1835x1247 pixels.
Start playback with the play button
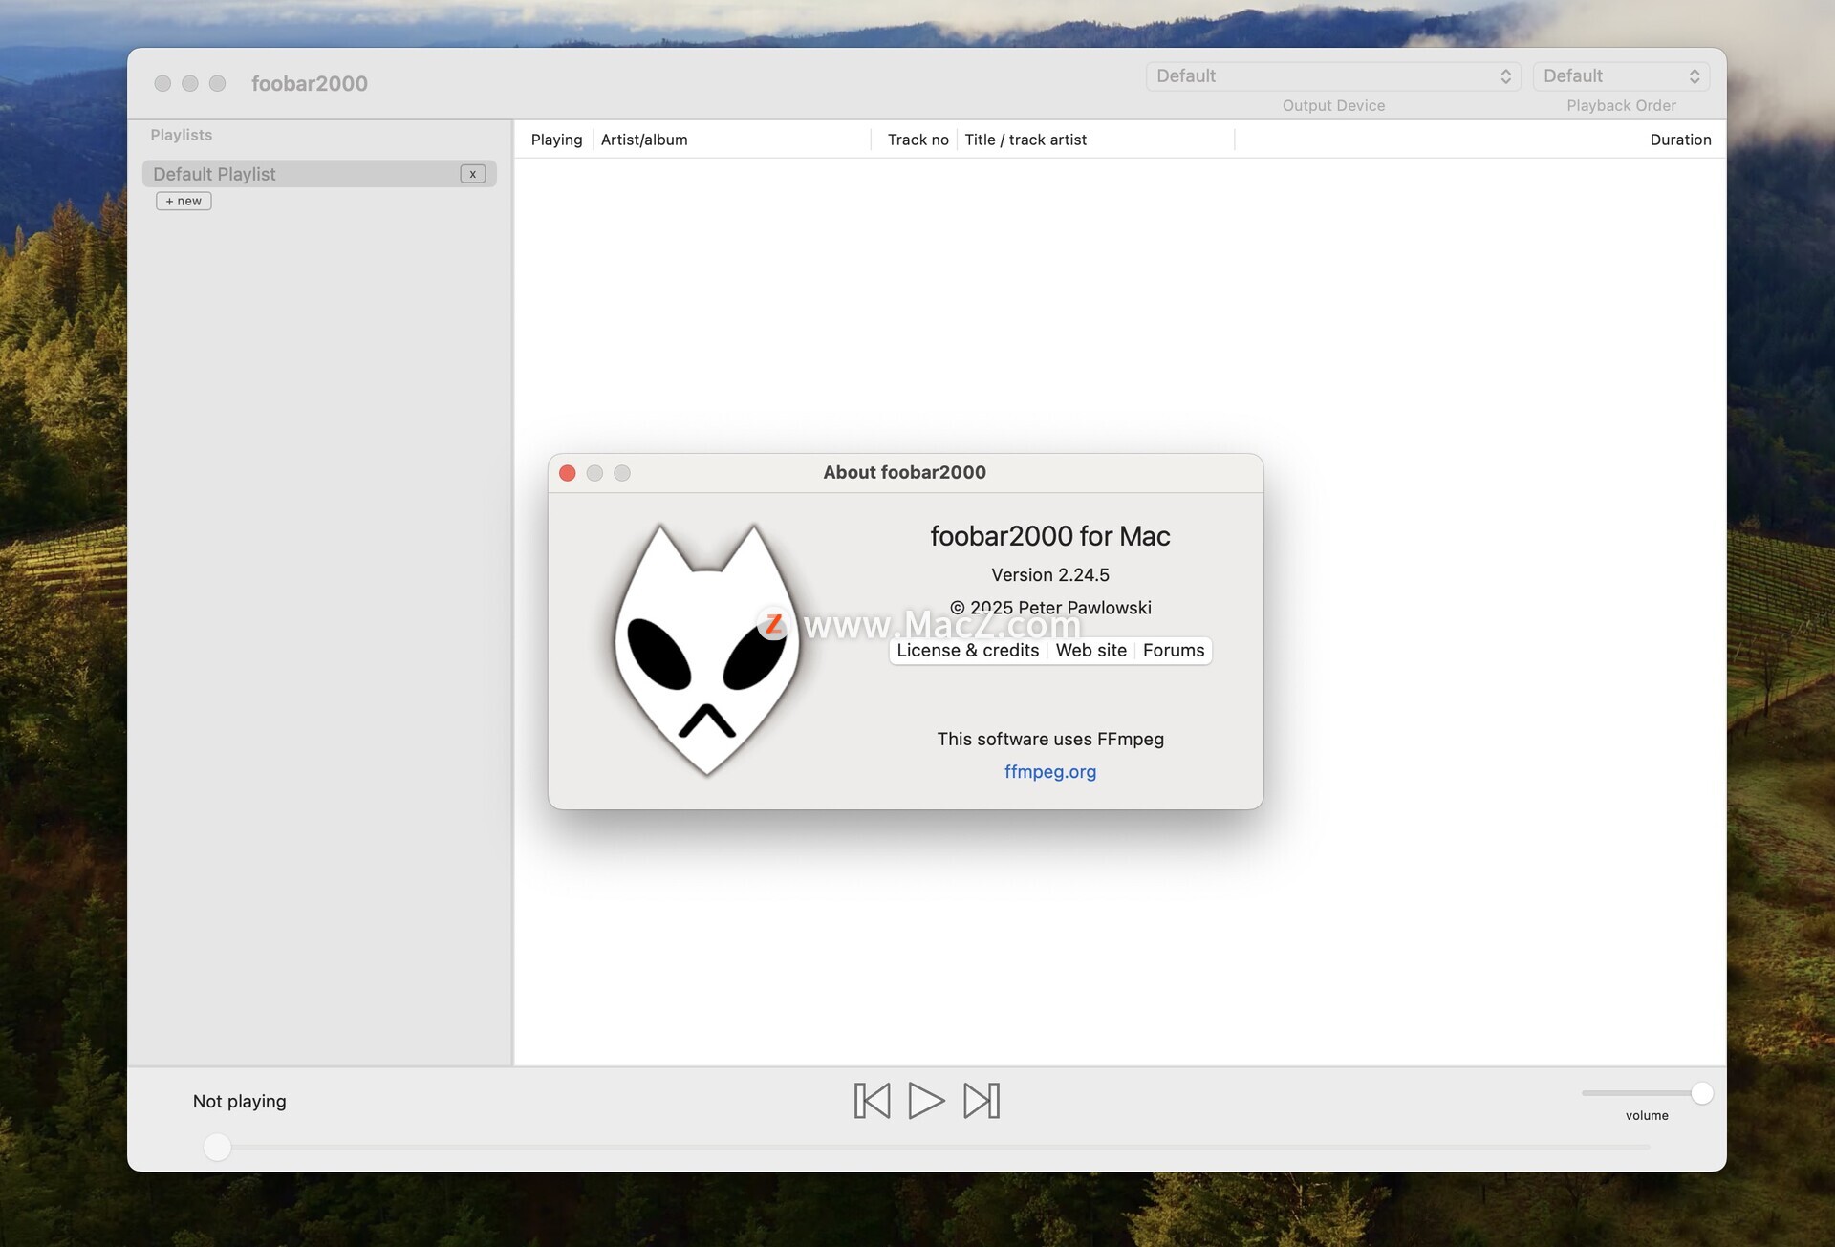pyautogui.click(x=926, y=1101)
